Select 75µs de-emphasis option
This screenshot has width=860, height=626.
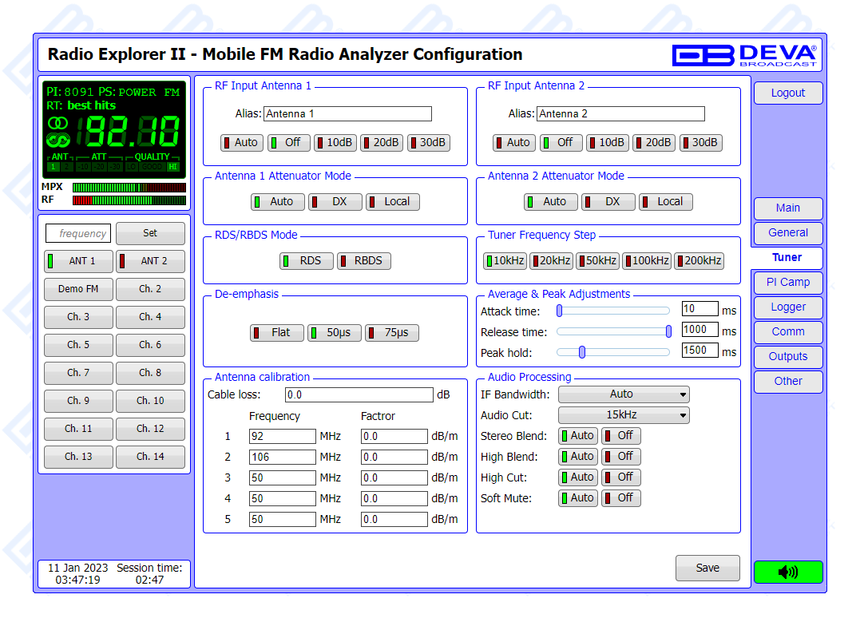(392, 333)
